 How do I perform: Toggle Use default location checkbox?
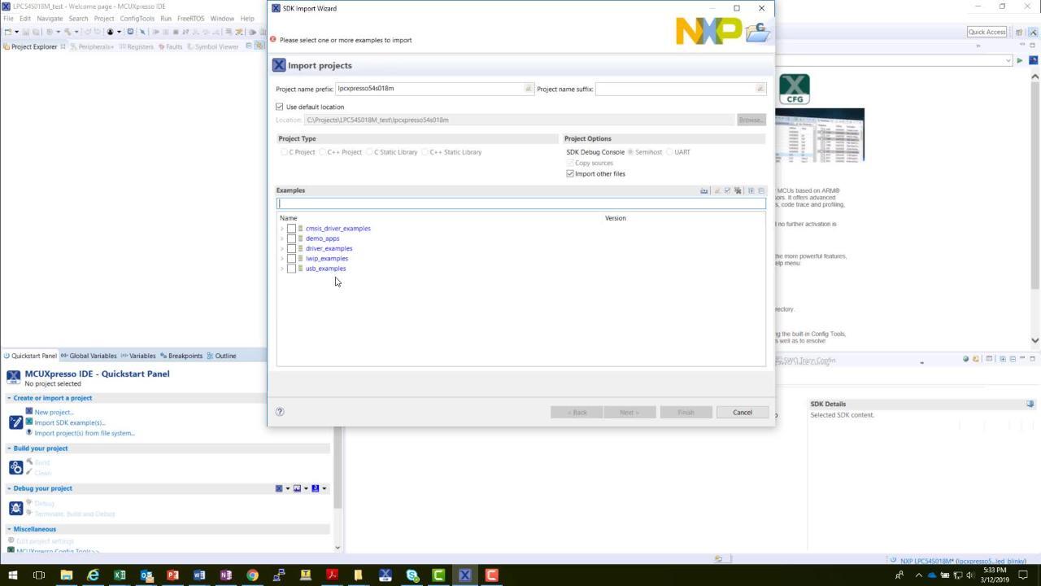pyautogui.click(x=280, y=107)
